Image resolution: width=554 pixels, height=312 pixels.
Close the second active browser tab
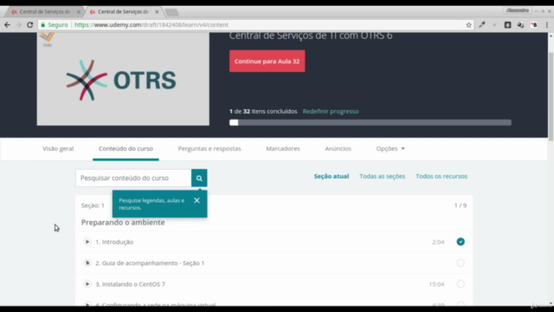157,11
